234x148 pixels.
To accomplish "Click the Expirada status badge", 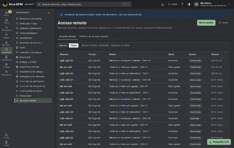I will point(195,118).
